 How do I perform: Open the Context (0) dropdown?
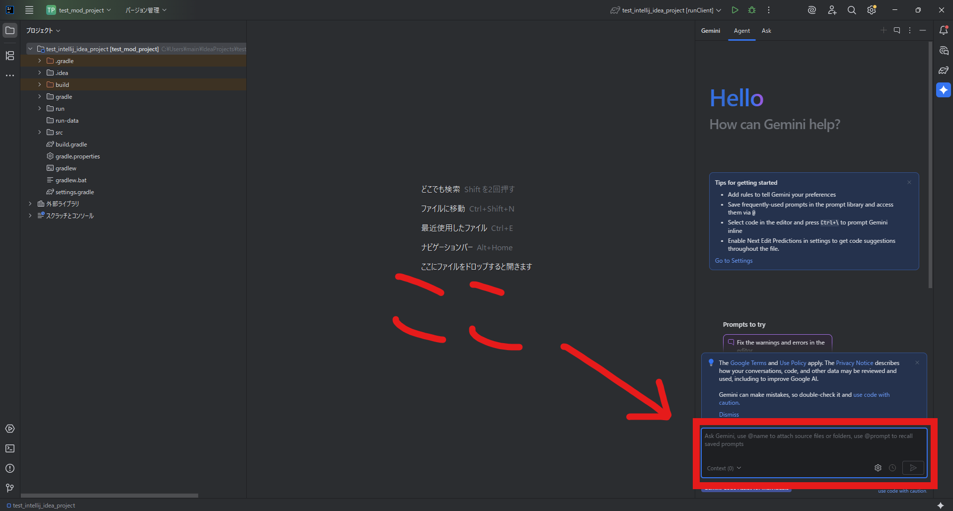coord(724,468)
